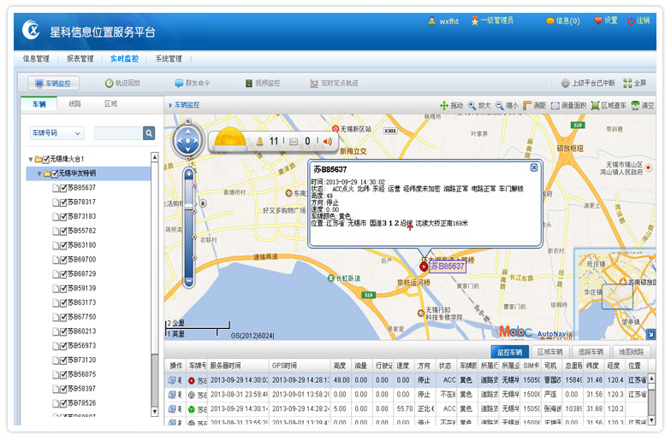Viewport: 671px width, 440px height.
Task: Select the 放大 zoom-in map tool
Action: click(x=479, y=105)
